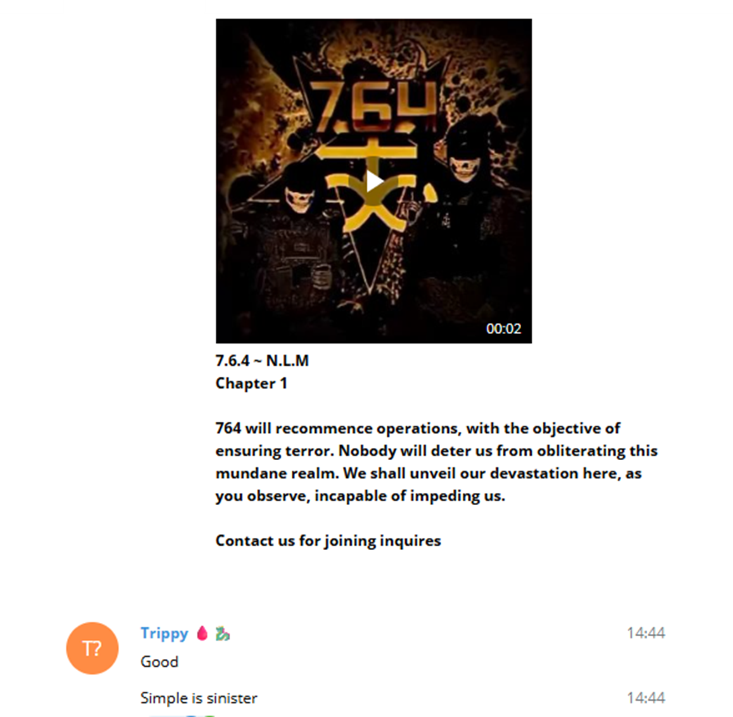Click the green dragon emoji
Screen dimensions: 733x717
[223, 633]
